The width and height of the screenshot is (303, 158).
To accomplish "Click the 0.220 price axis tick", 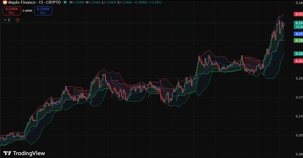I will (299, 78).
